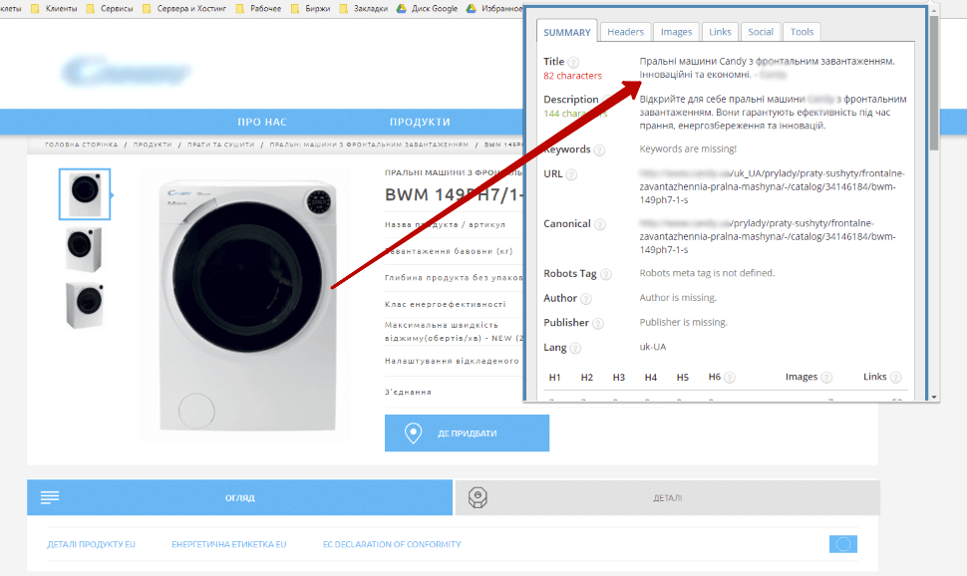Click the '82 characters' title length text
This screenshot has width=967, height=576.
(572, 75)
